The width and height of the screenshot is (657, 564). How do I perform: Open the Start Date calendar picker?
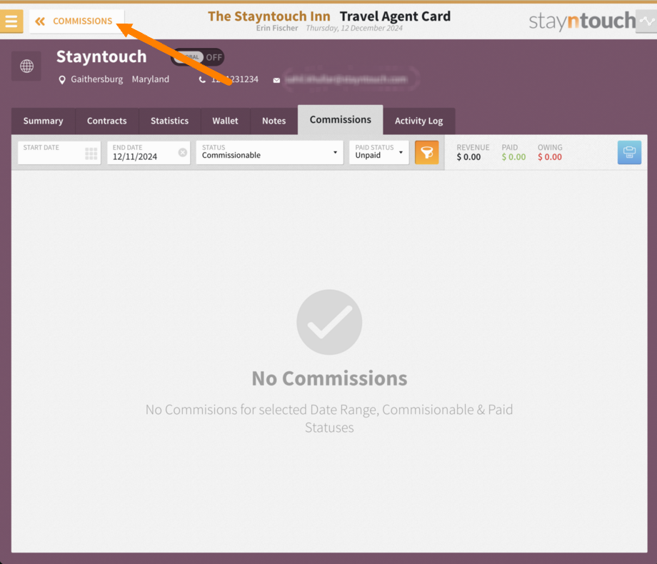tap(91, 153)
